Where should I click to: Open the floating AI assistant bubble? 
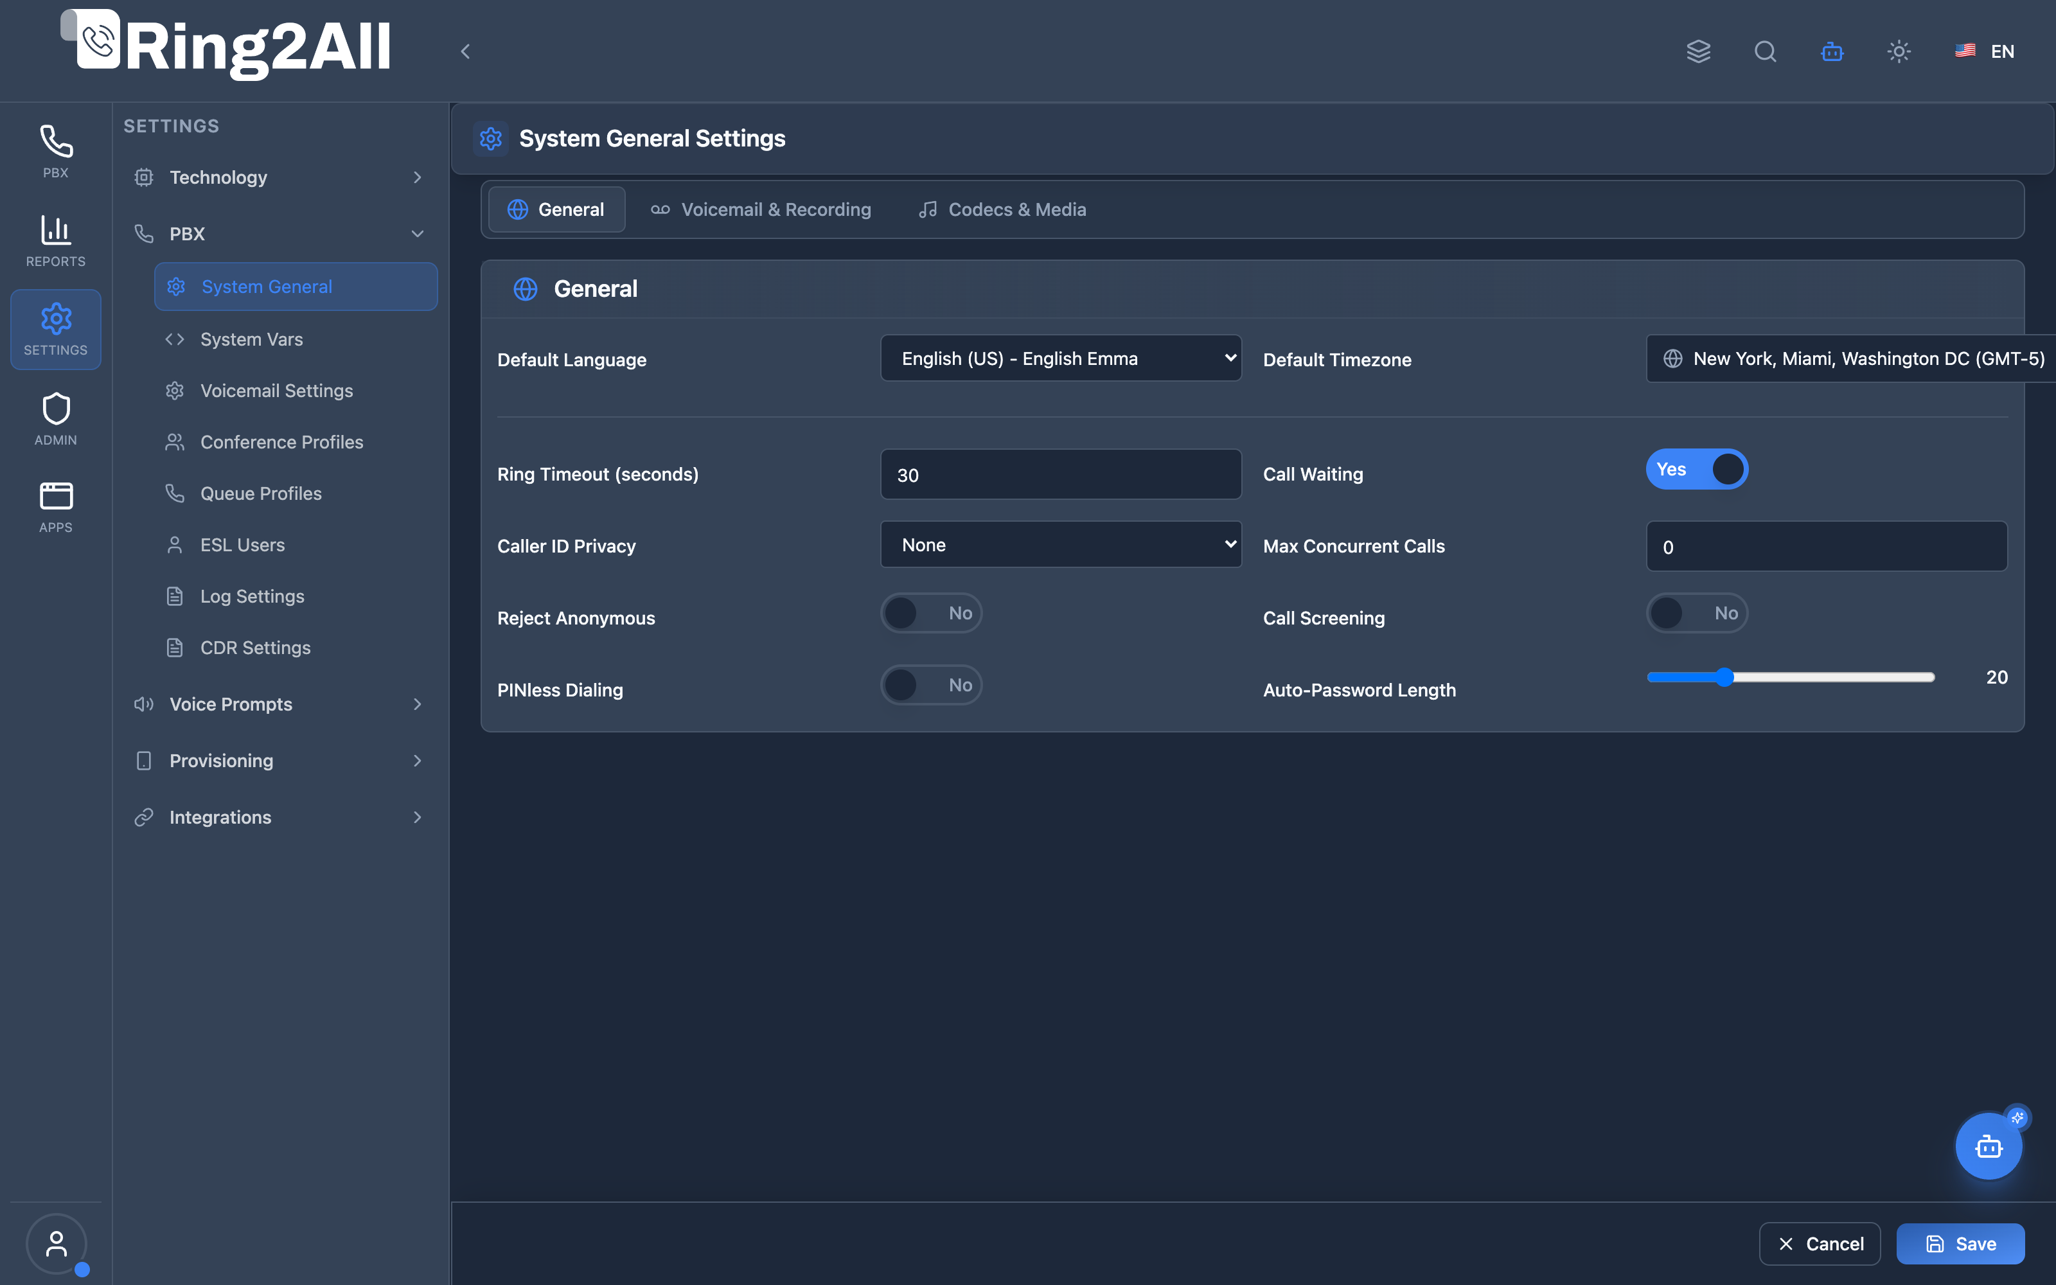(1988, 1146)
